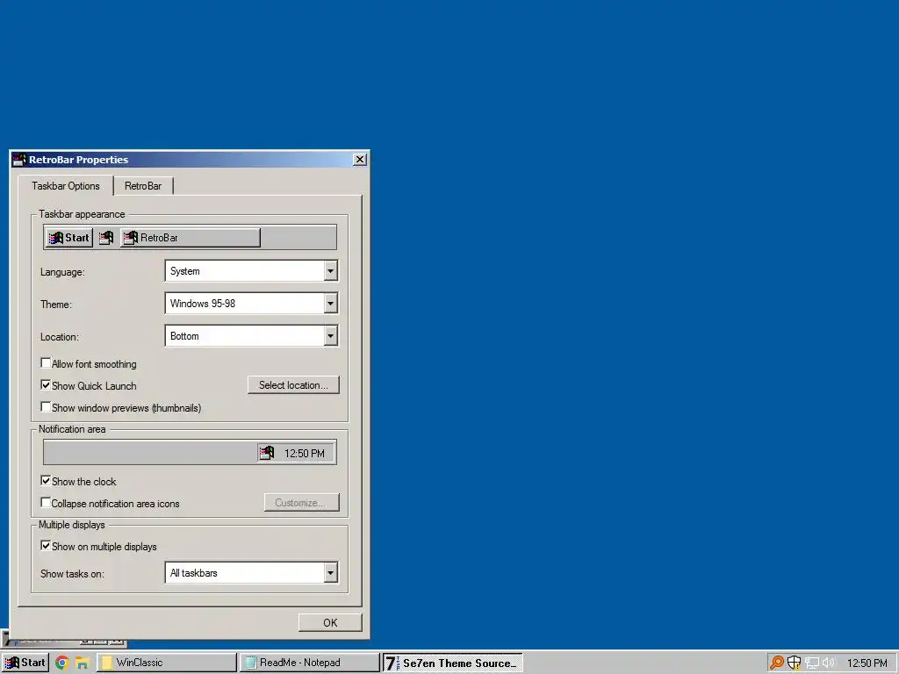
Task: Click the preview quick launch flag icon
Action: tap(106, 237)
